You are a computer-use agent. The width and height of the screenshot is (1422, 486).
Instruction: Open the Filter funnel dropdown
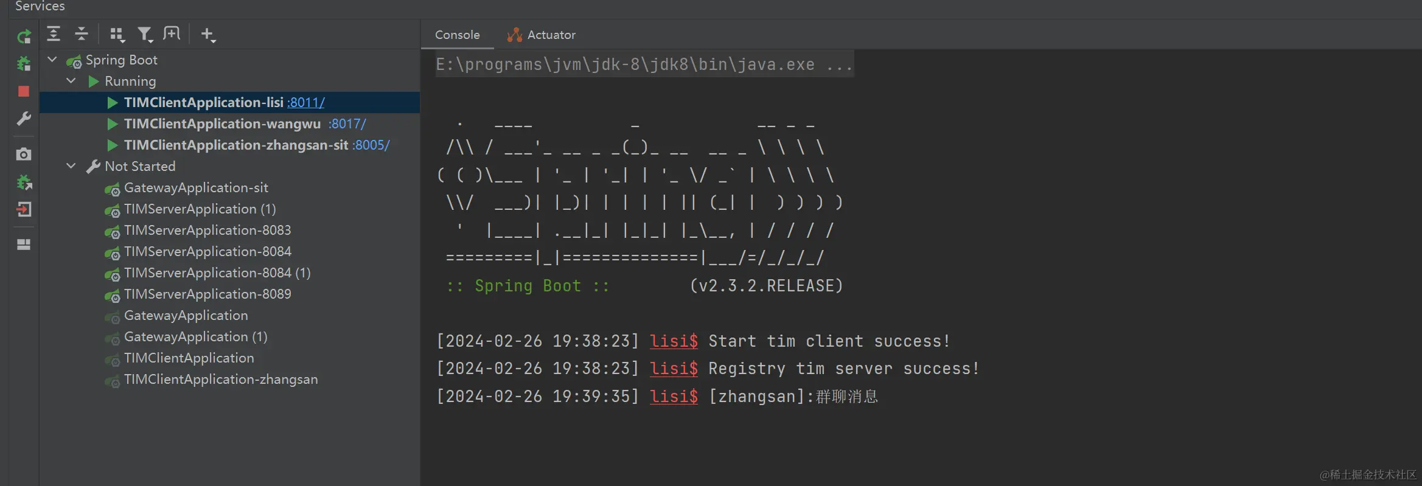(145, 34)
